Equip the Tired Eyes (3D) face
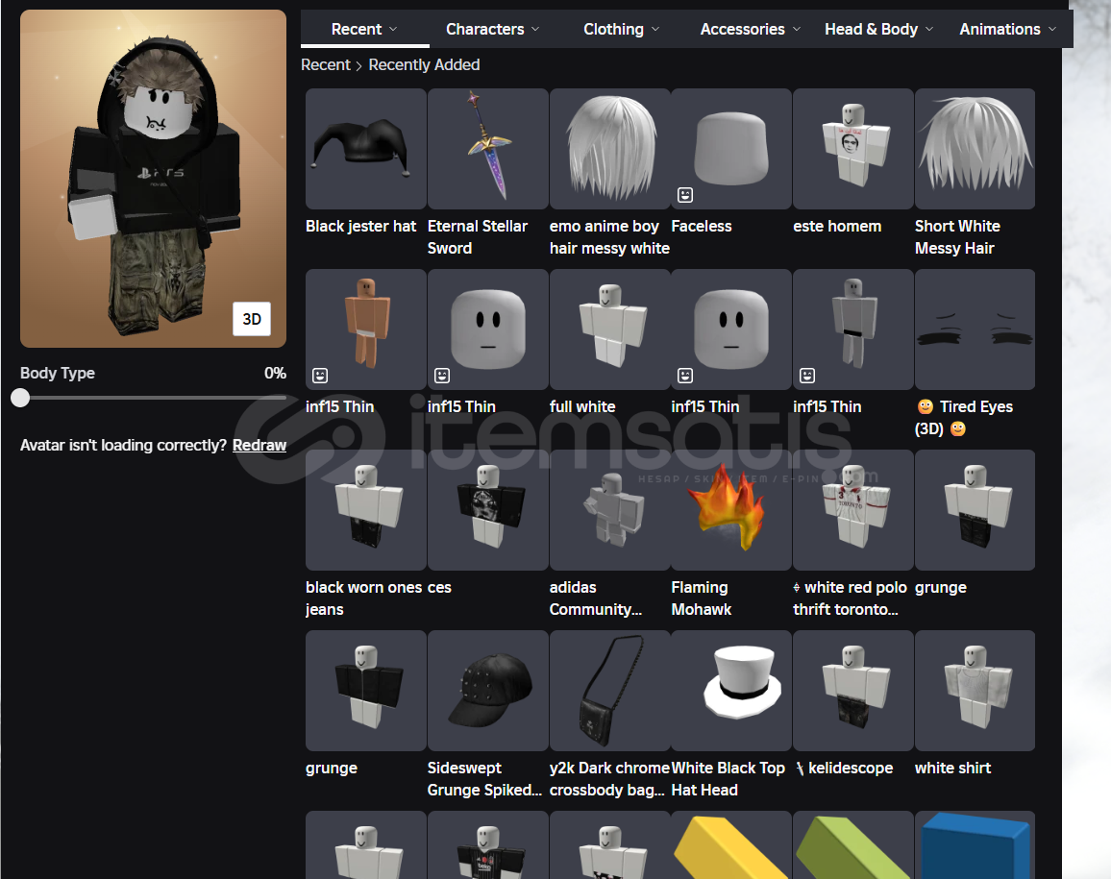 [x=975, y=330]
